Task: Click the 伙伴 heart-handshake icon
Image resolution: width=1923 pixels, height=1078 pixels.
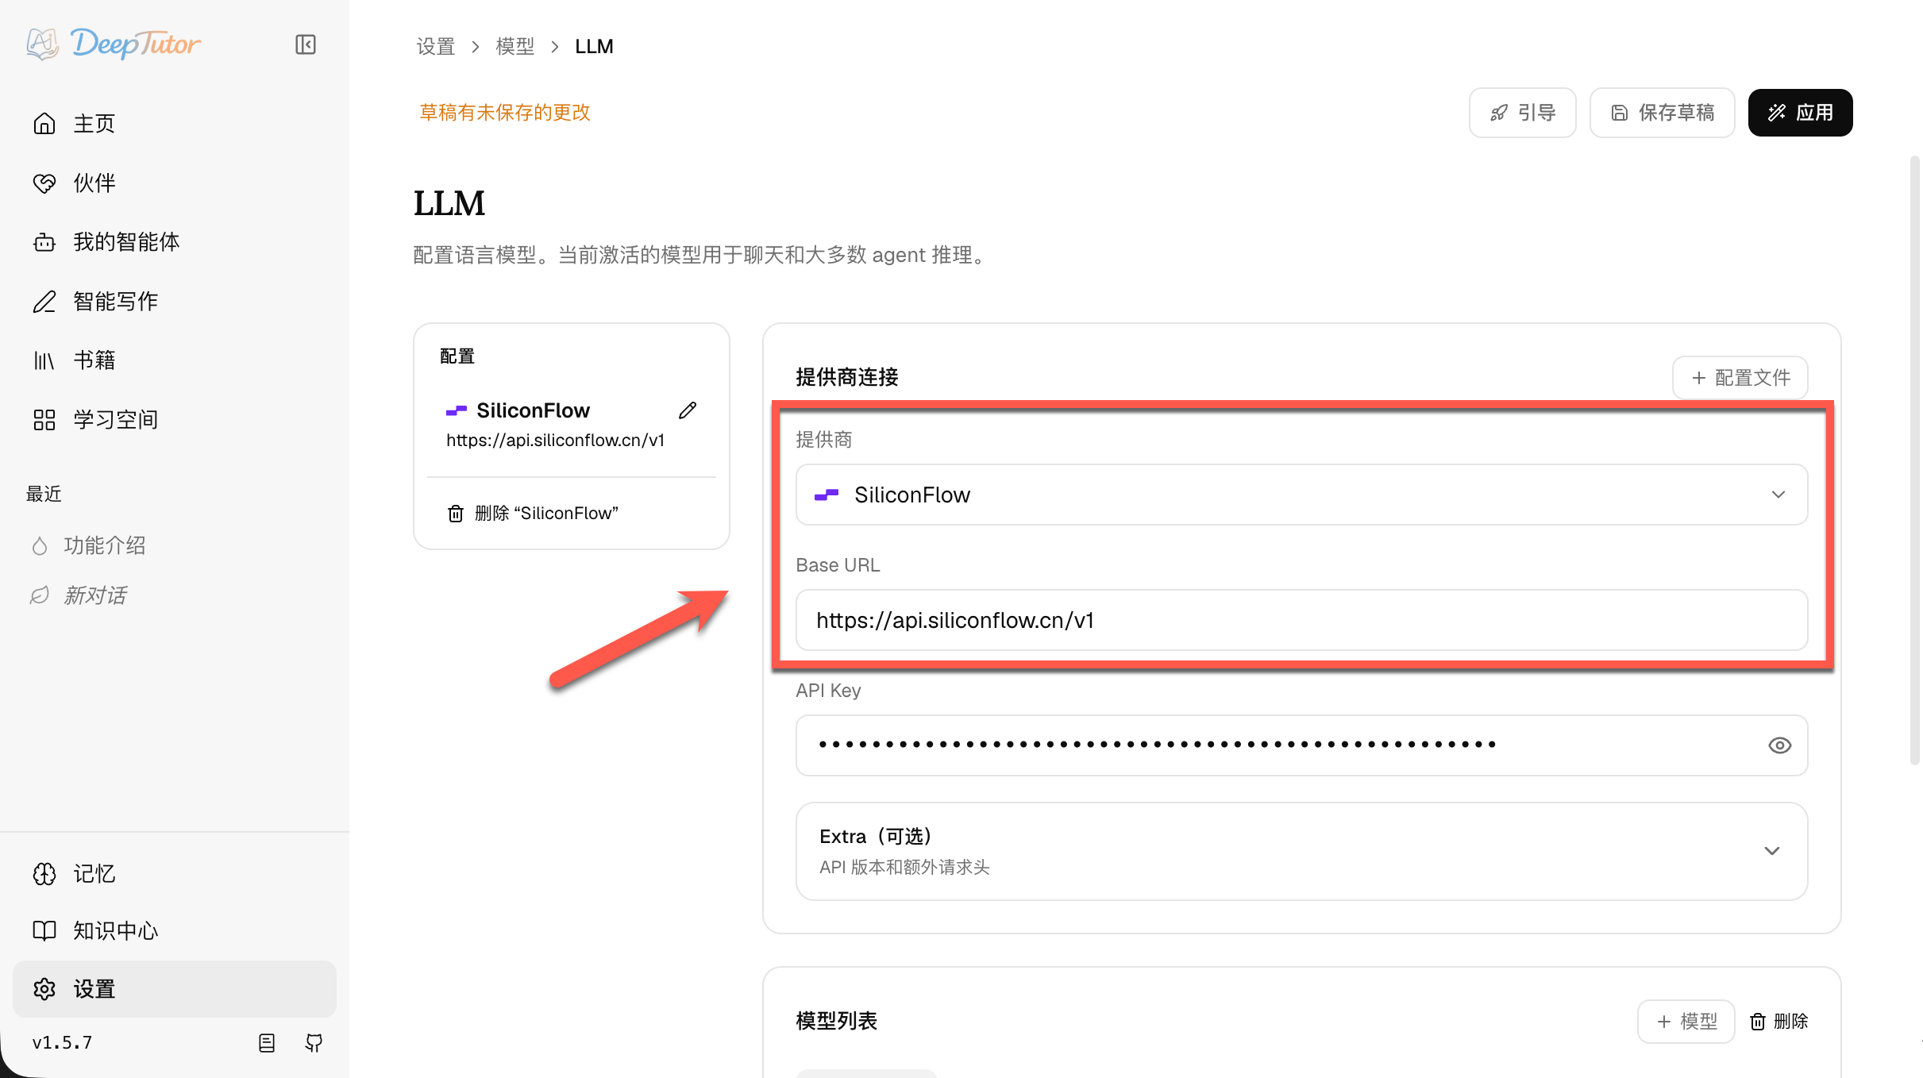Action: tap(44, 183)
